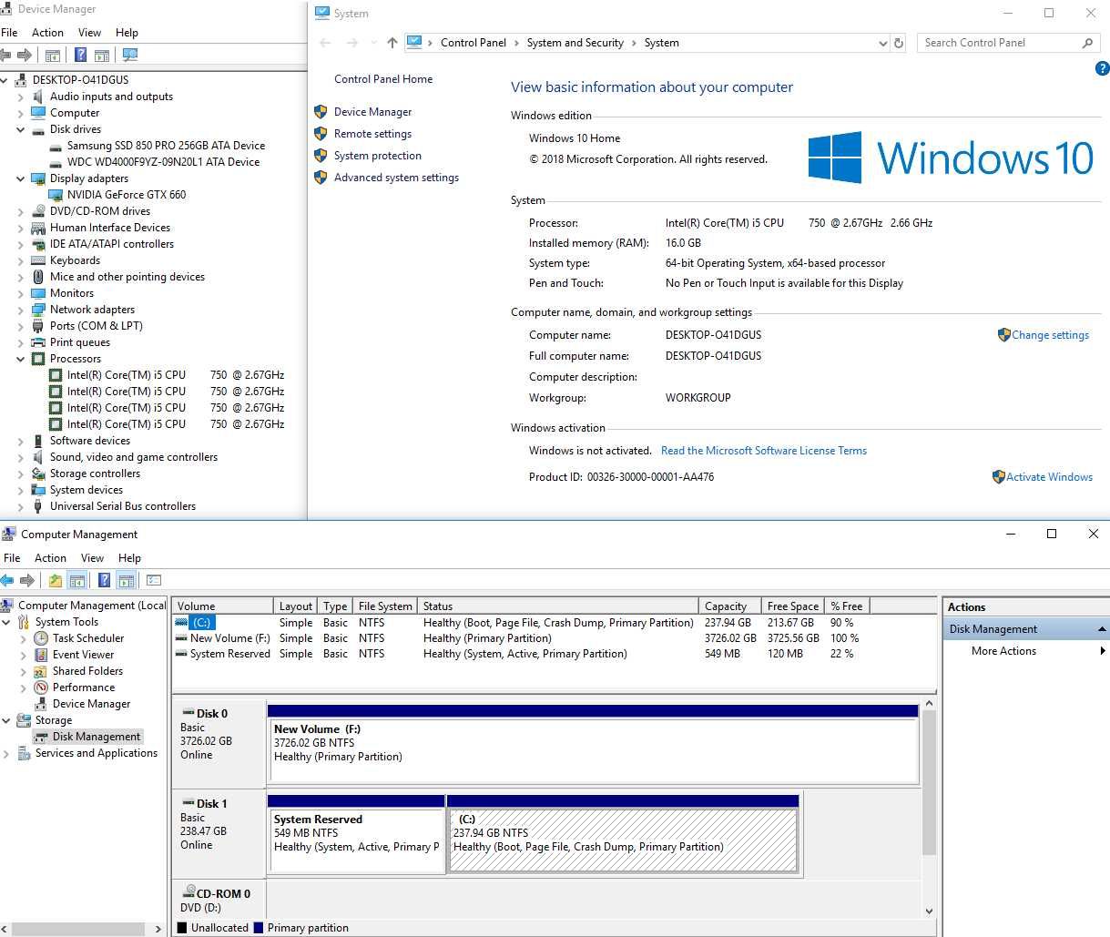Expand the More Actions submenu arrow
Screen dimensions: 1110x937
tap(1103, 651)
